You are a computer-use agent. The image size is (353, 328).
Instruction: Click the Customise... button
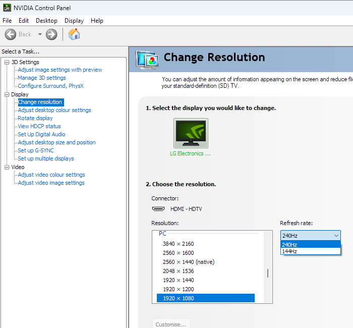(171, 324)
